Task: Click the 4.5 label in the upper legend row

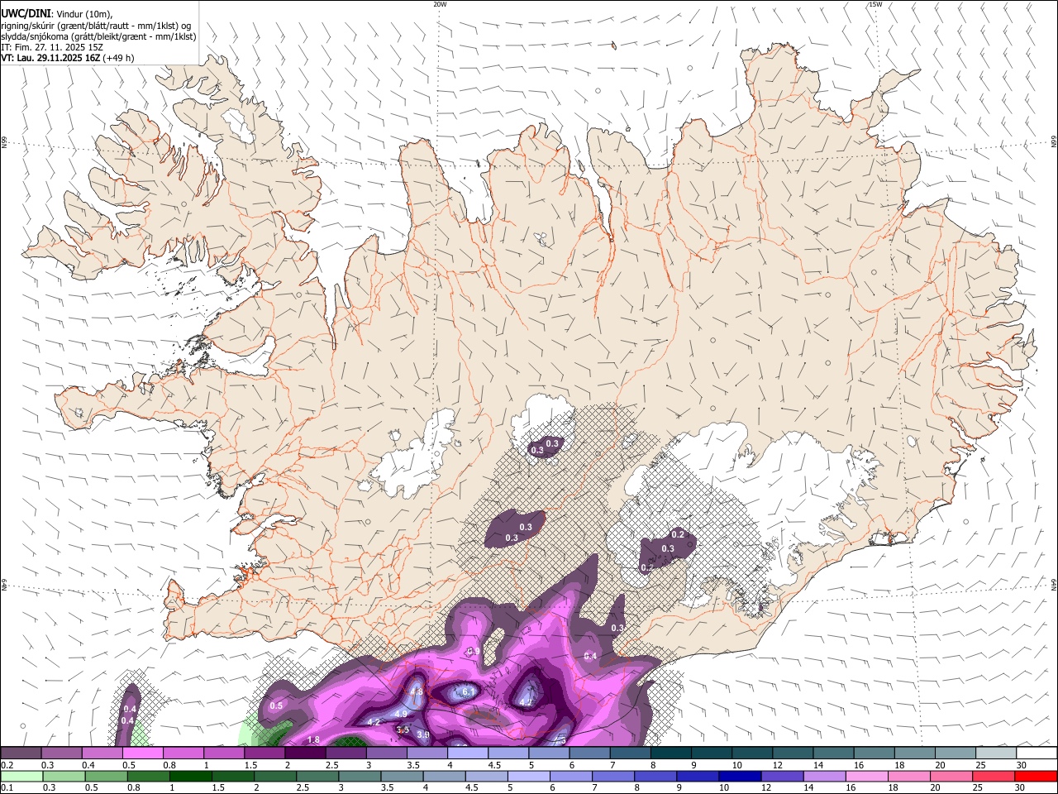Action: coord(494,765)
